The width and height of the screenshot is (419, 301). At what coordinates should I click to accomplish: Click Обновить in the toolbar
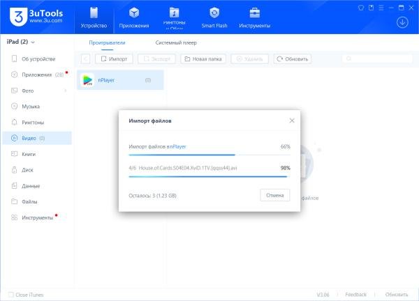[293, 59]
